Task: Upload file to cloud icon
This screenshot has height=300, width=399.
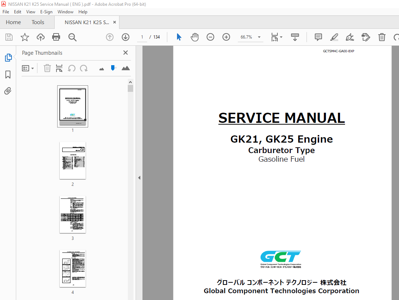Action: click(40, 37)
